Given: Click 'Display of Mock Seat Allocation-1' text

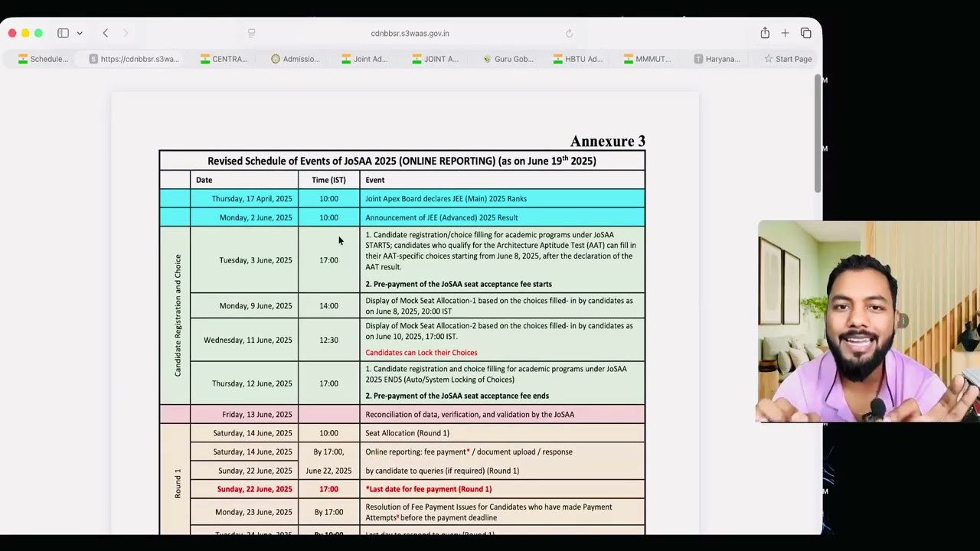Looking at the screenshot, I should pyautogui.click(x=499, y=305).
